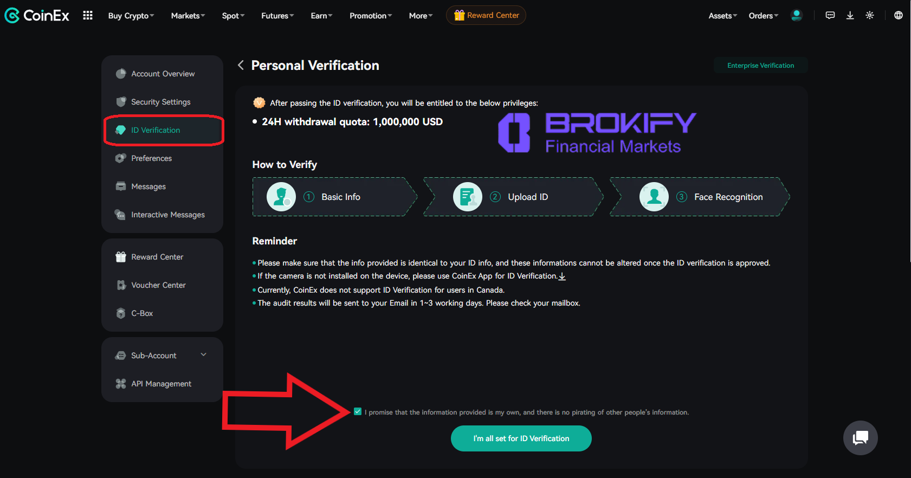Viewport: 911px width, 478px height.
Task: Toggle the light/dark theme icon
Action: [x=870, y=15]
